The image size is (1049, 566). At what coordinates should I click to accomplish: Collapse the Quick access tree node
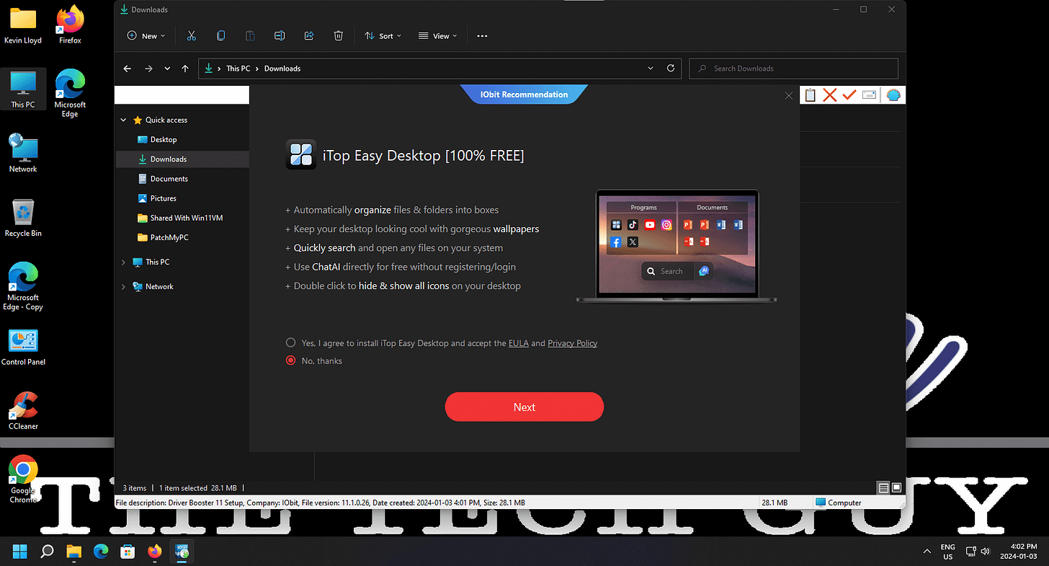point(123,120)
